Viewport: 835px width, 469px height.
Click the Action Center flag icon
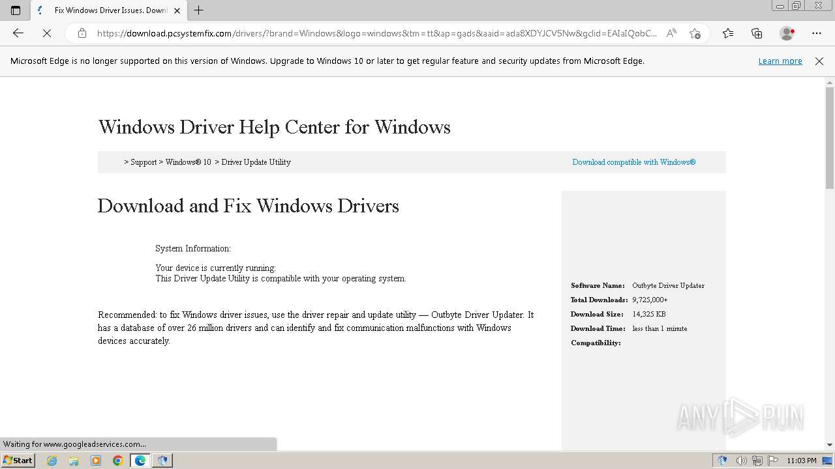[773, 461]
